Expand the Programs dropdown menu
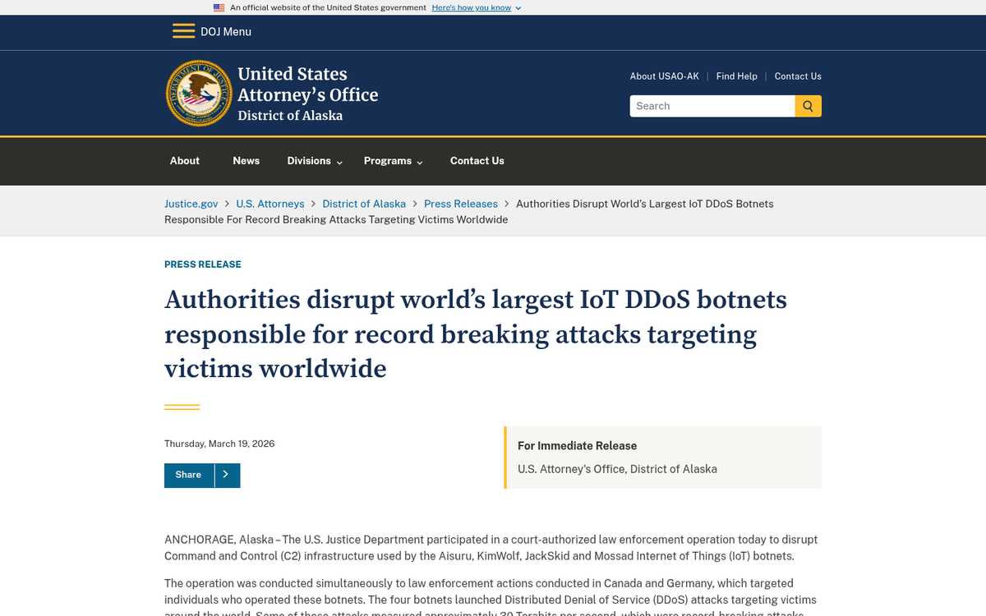 393,161
